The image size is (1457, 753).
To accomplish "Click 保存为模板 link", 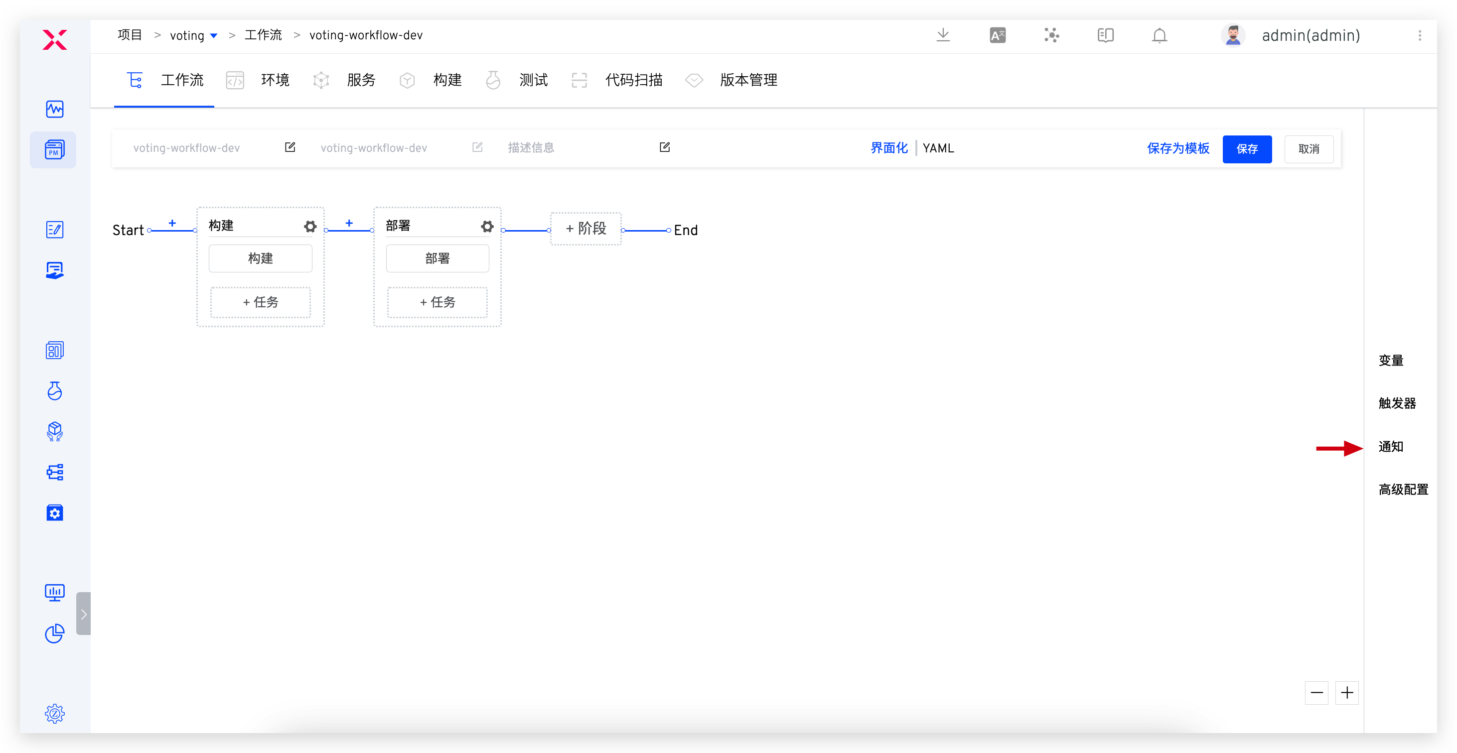I will [1177, 149].
